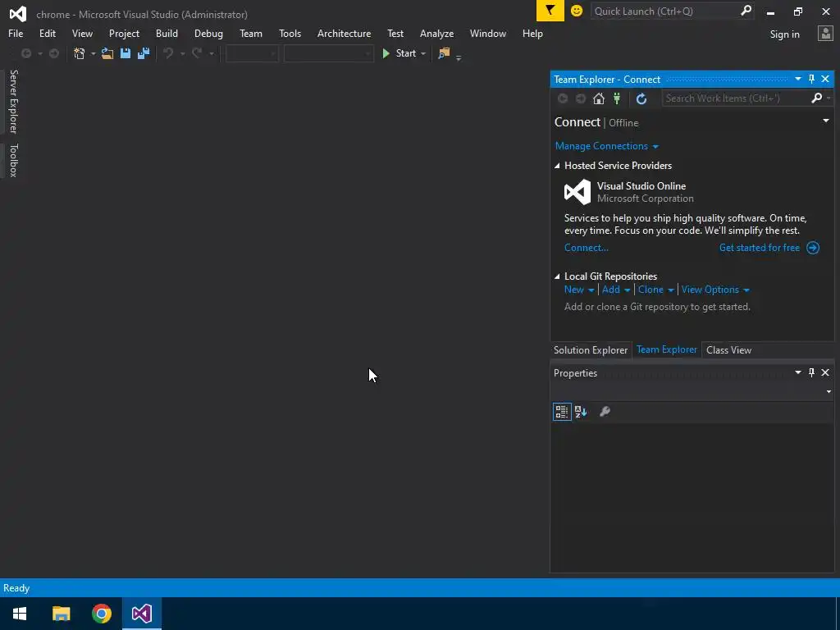This screenshot has height=630, width=840.
Task: Select the Team Explorer tab
Action: [x=666, y=349]
